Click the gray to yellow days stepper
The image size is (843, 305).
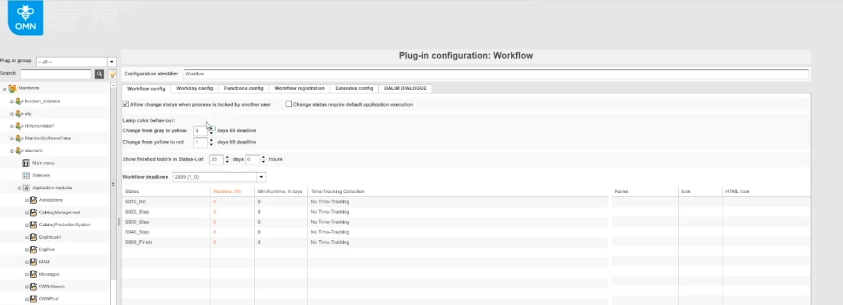211,131
